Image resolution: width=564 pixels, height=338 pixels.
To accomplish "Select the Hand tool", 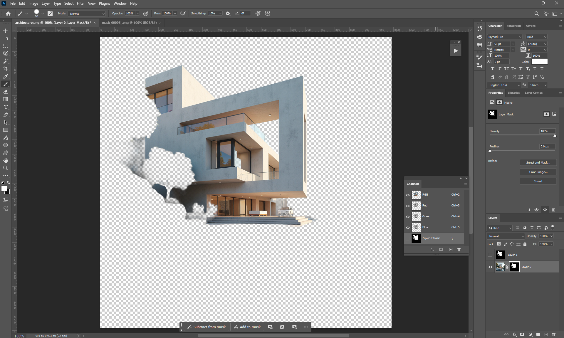I will 6,160.
